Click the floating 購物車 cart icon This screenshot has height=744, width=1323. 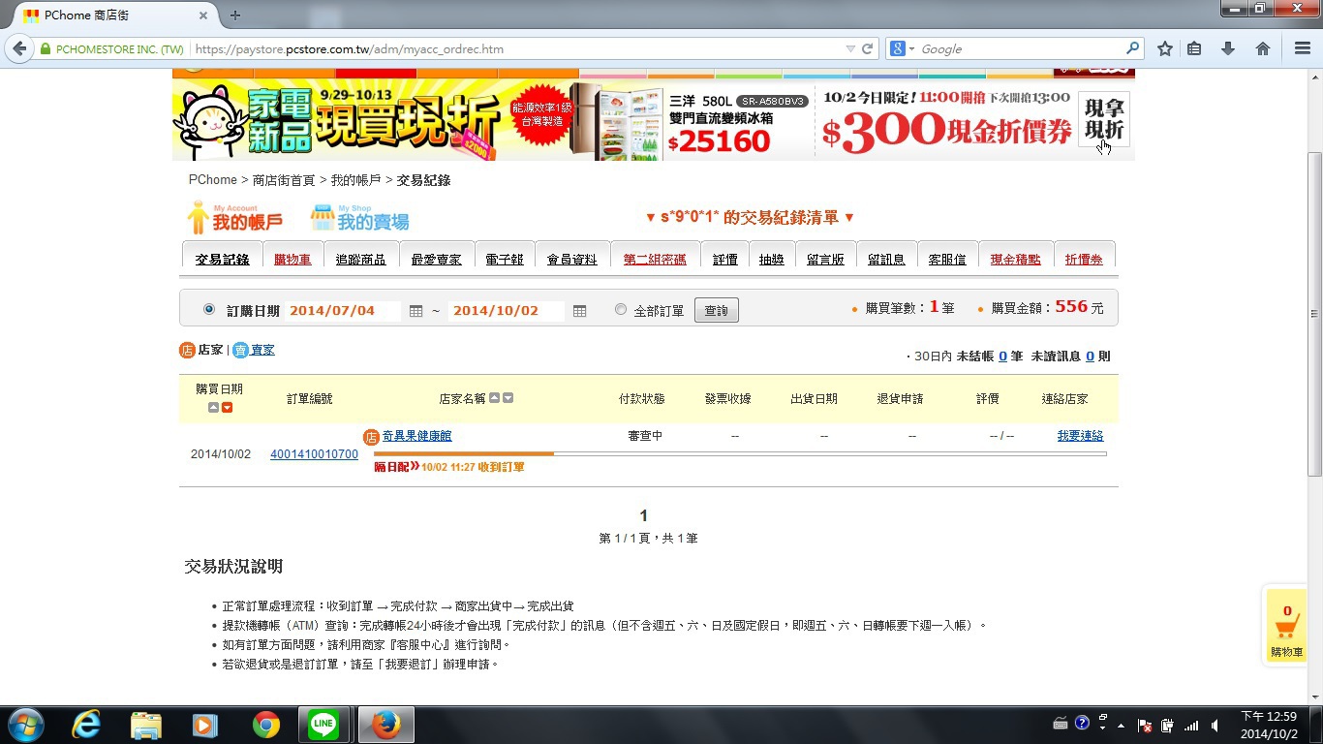click(1286, 626)
